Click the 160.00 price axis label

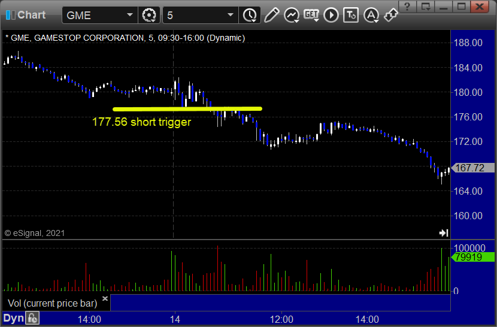[x=468, y=216]
